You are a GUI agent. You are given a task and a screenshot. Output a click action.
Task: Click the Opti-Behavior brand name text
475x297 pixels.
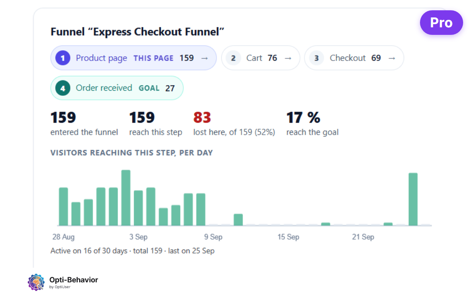[74, 280]
